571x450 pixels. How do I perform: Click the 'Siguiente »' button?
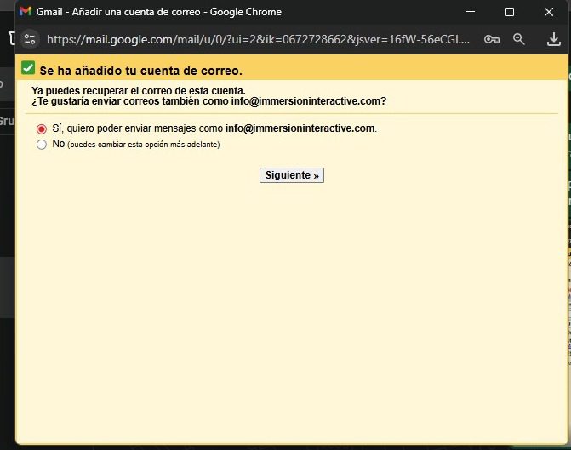pos(292,175)
